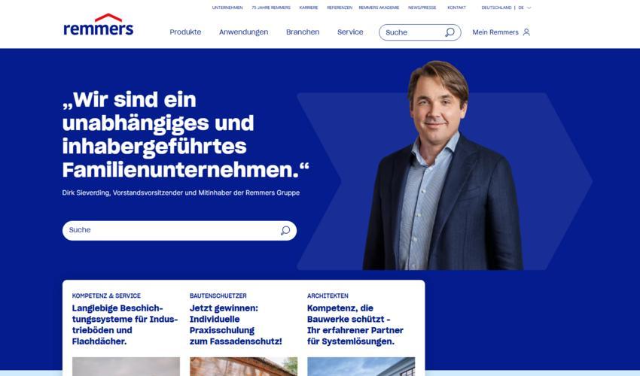640x376 pixels.
Task: Open the Langlebige Beschichtungssysteme article
Action: [x=125, y=325]
